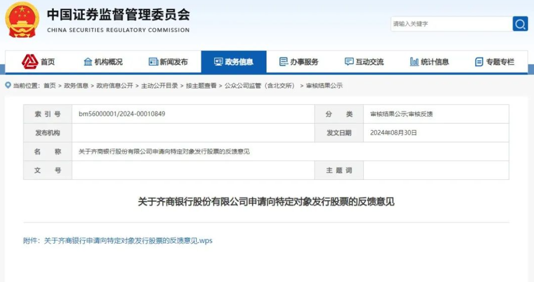Click the newspaper icon beside 新闻发布
The height and width of the screenshot is (282, 534).
153,61
